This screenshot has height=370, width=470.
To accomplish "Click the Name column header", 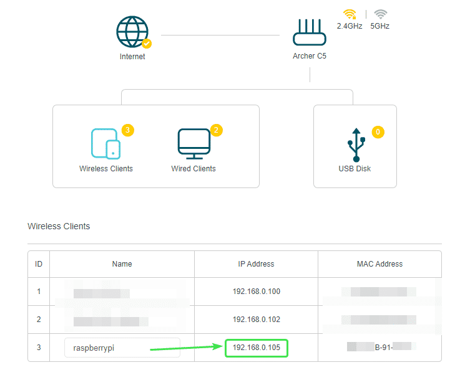I will tap(122, 264).
